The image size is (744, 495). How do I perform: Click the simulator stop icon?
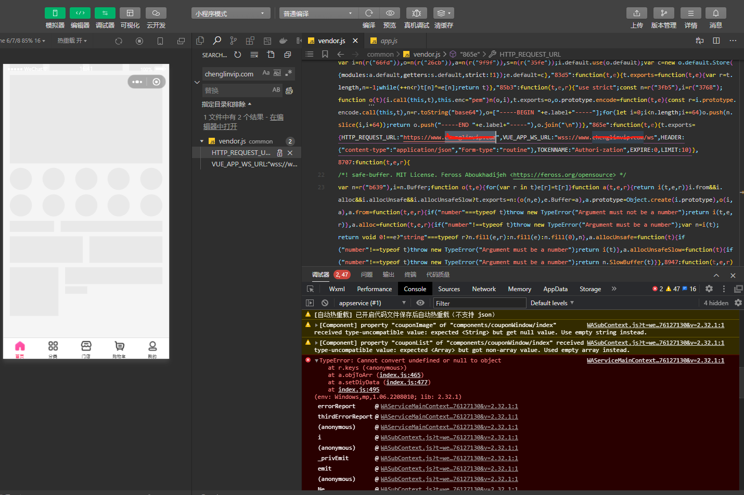[x=139, y=41]
